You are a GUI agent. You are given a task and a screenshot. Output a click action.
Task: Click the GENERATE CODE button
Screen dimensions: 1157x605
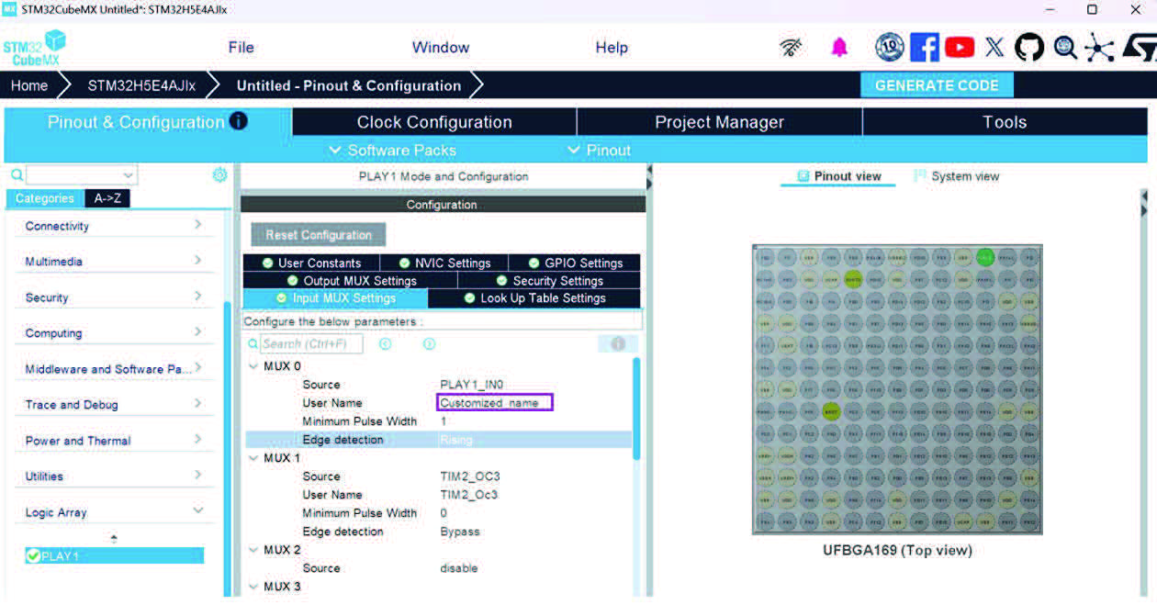(x=937, y=85)
